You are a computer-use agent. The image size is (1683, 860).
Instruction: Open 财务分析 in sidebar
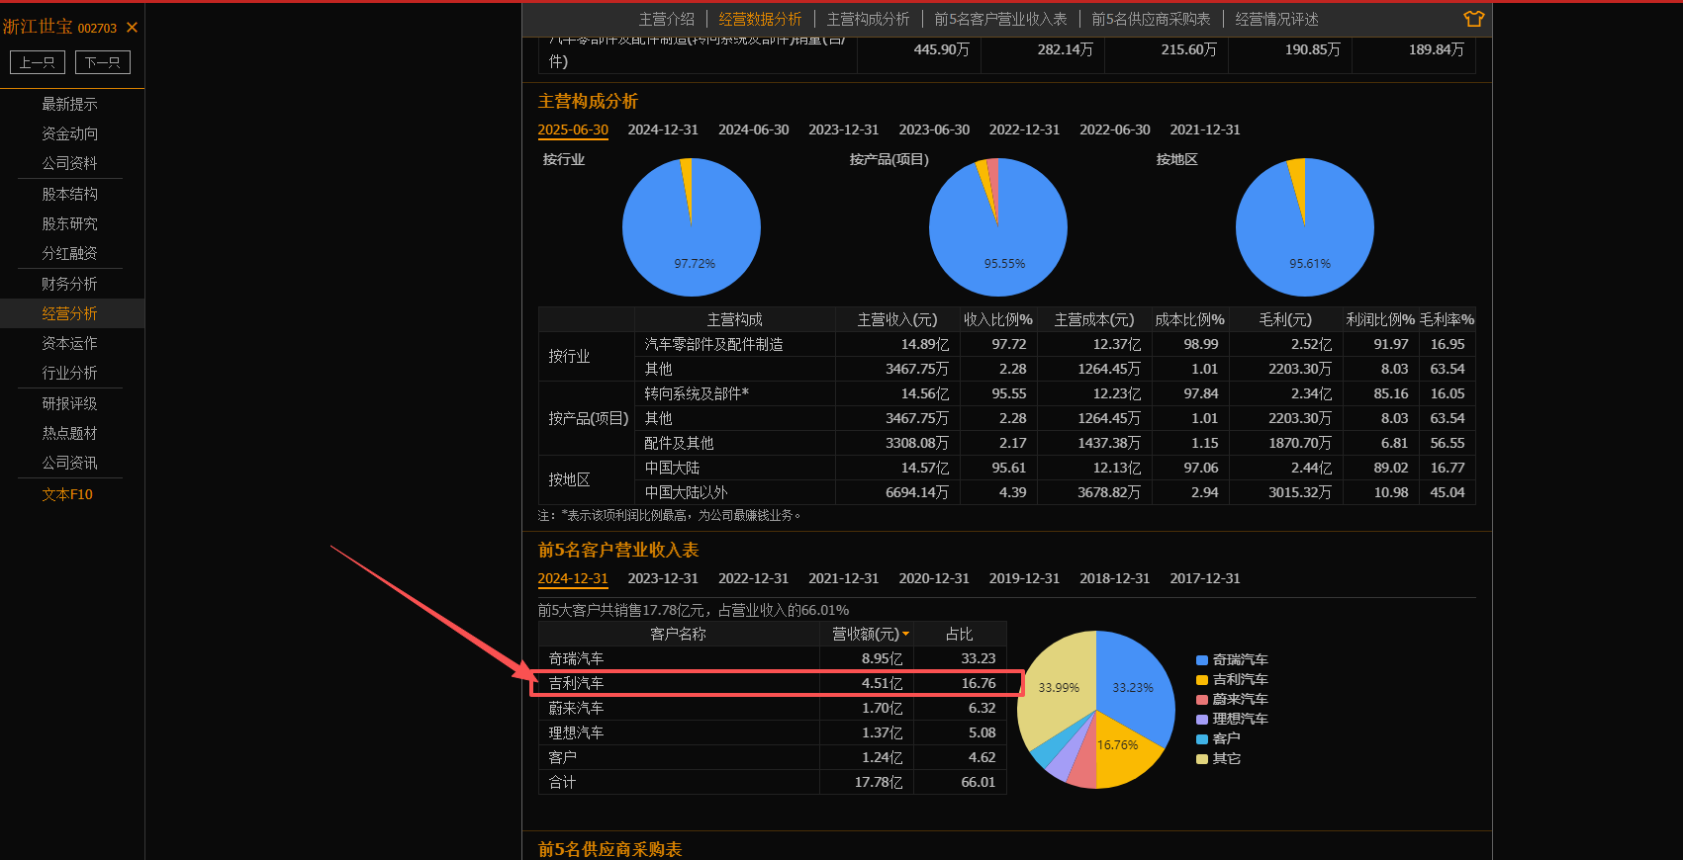coord(69,284)
